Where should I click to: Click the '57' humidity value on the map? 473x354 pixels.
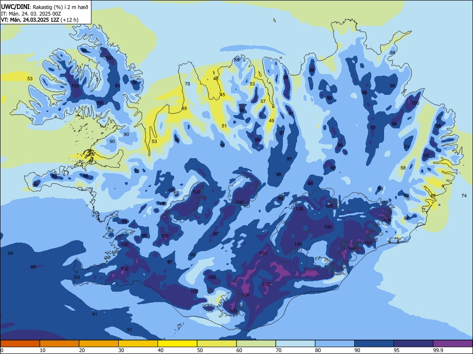click(263, 101)
